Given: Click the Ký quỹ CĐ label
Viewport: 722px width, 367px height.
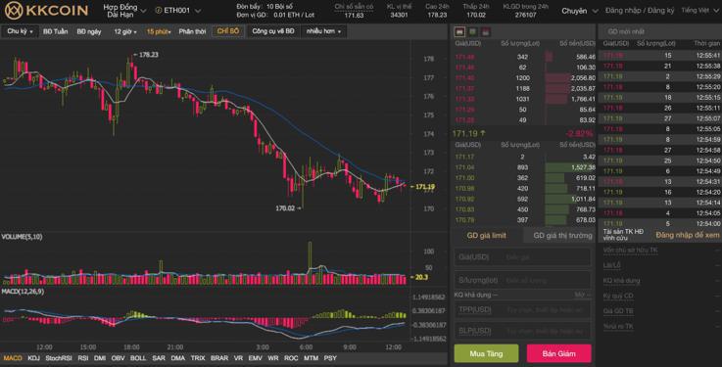Looking at the screenshot, I should click(x=618, y=296).
